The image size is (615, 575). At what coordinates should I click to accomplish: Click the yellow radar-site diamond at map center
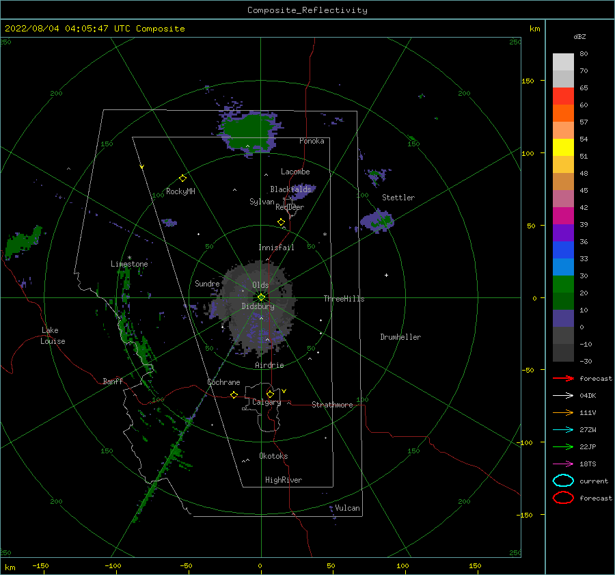click(x=261, y=297)
